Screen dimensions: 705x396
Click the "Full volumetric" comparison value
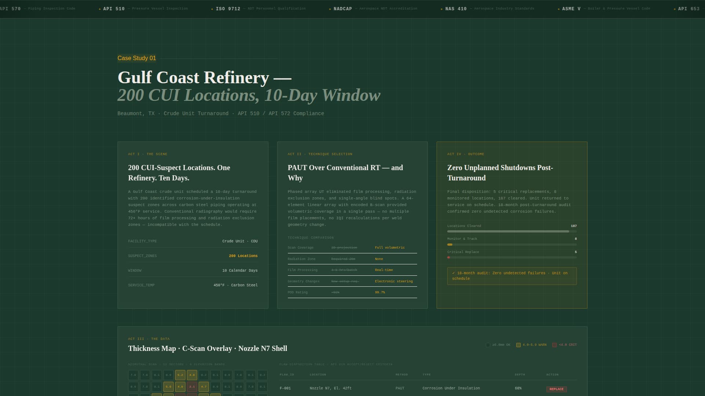390,247
